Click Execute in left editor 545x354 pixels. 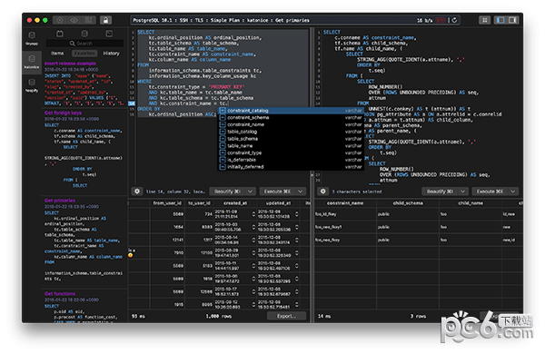[277, 192]
